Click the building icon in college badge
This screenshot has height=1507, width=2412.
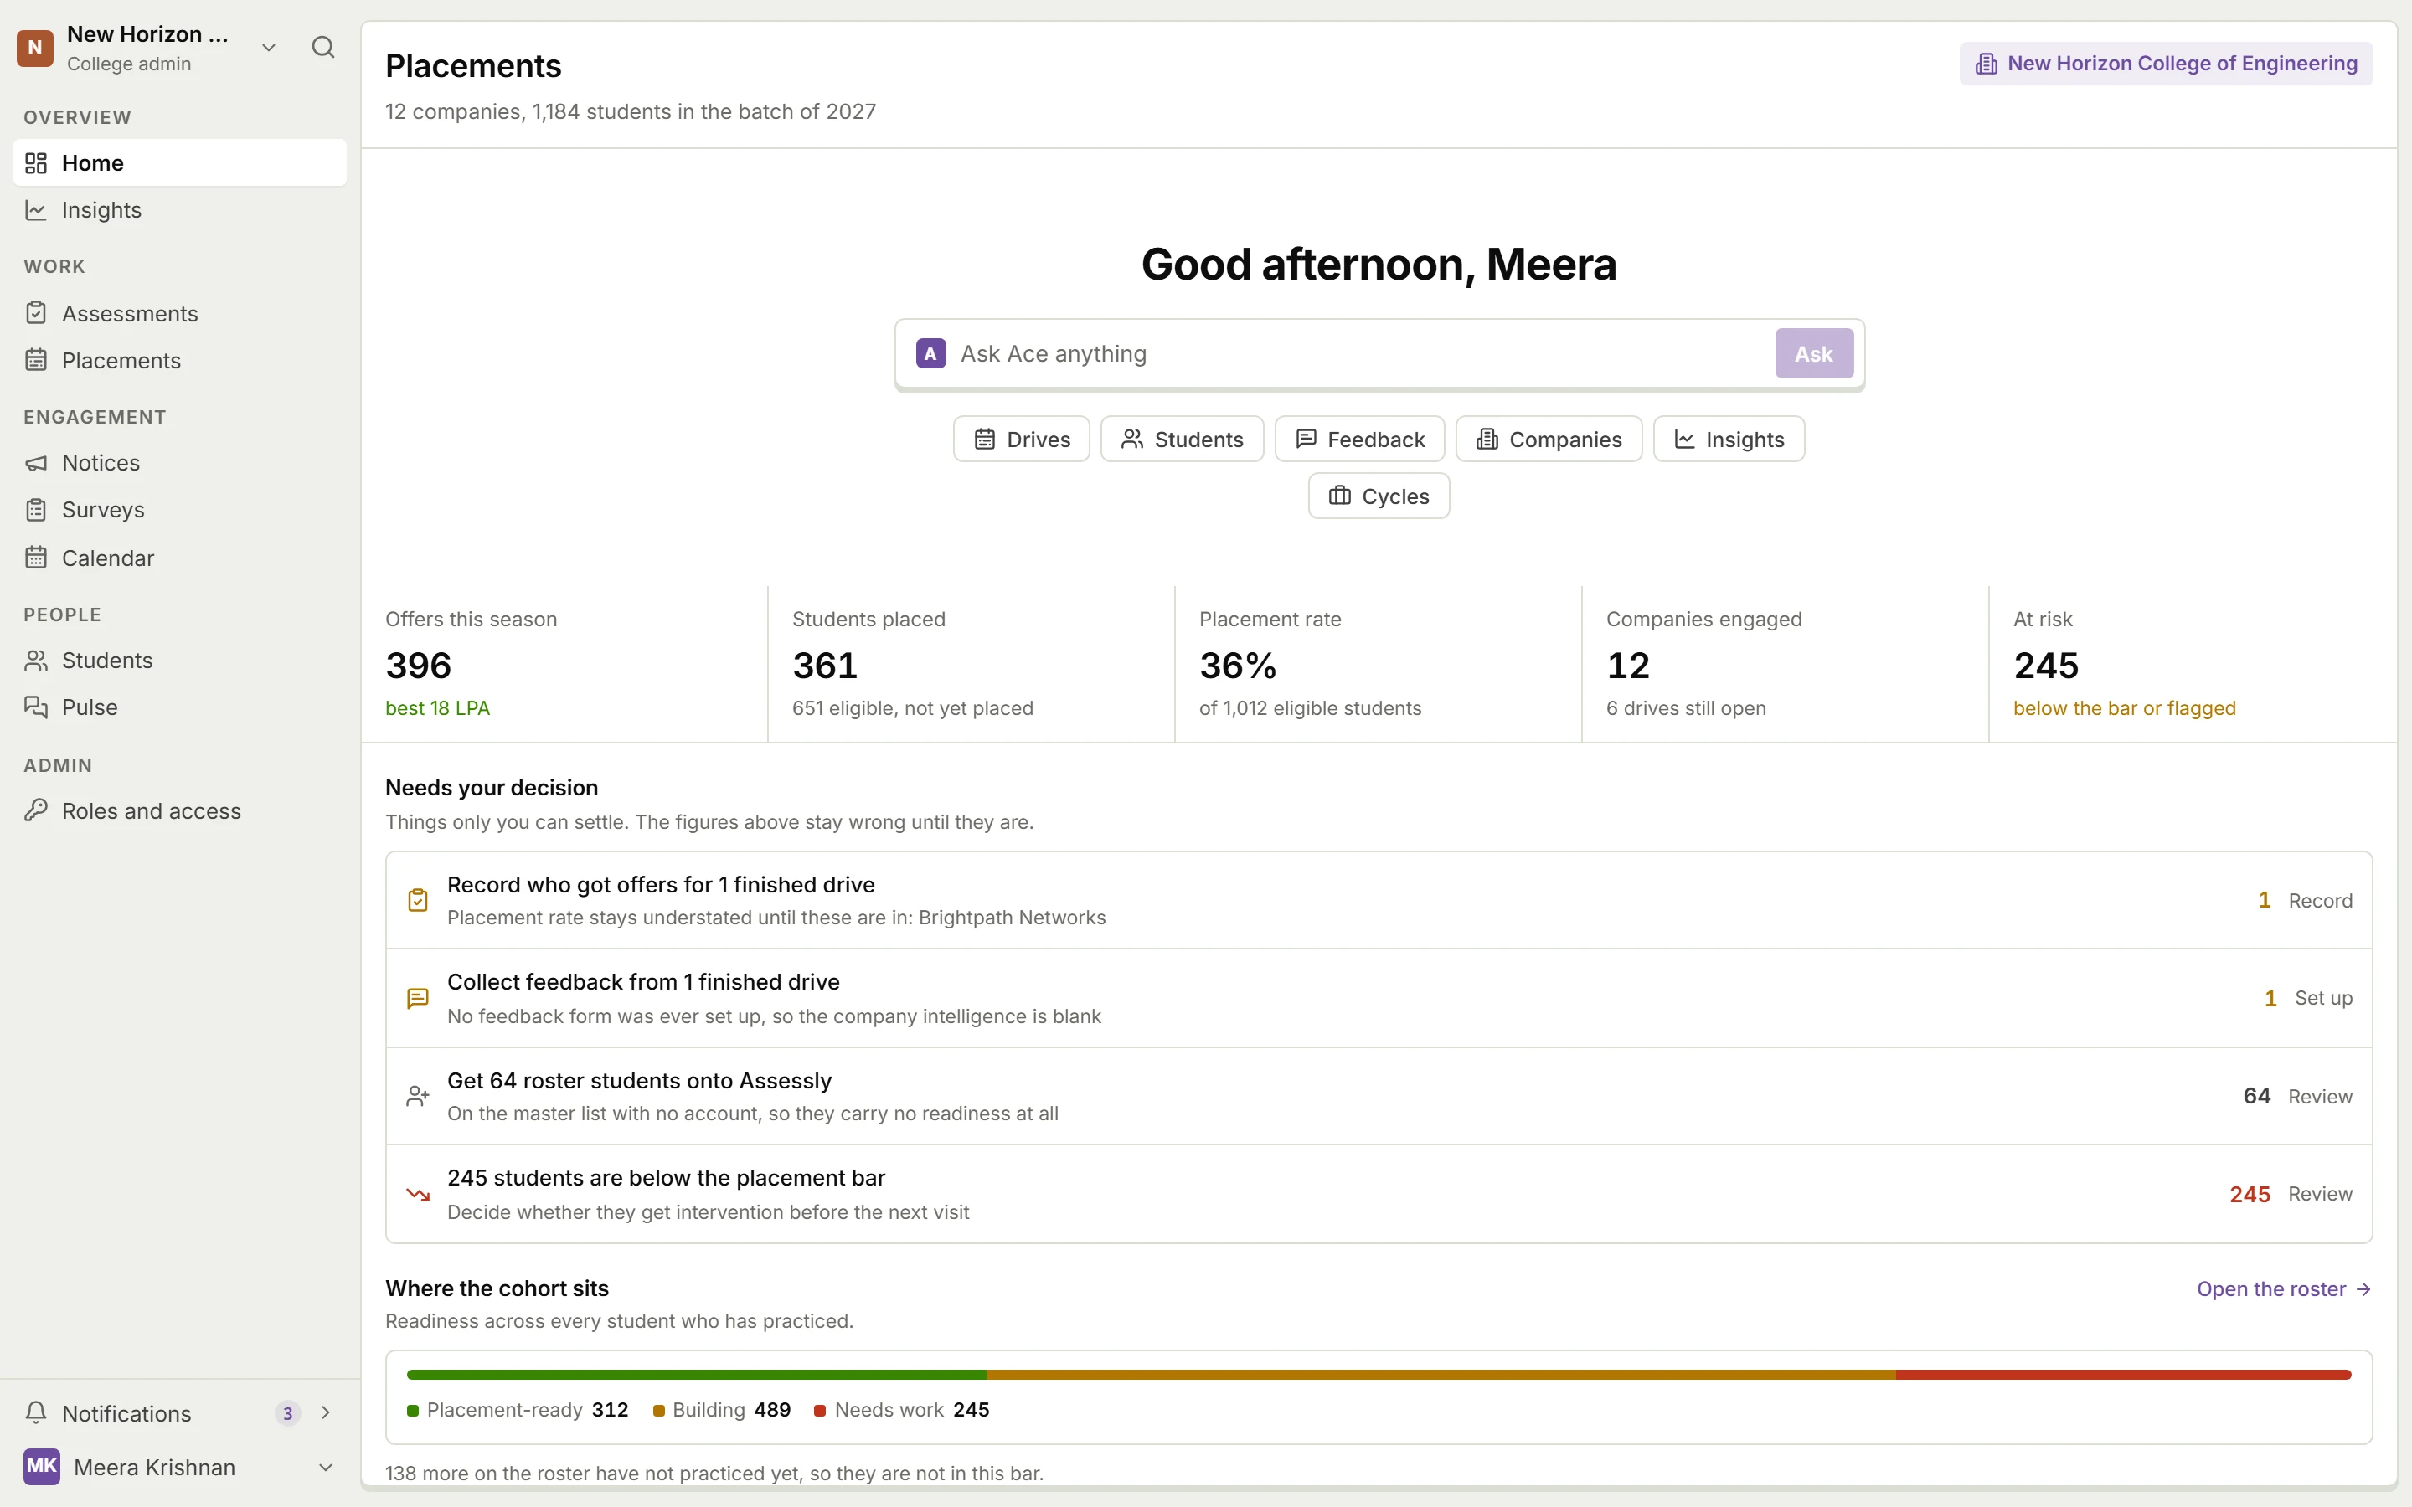click(1986, 64)
